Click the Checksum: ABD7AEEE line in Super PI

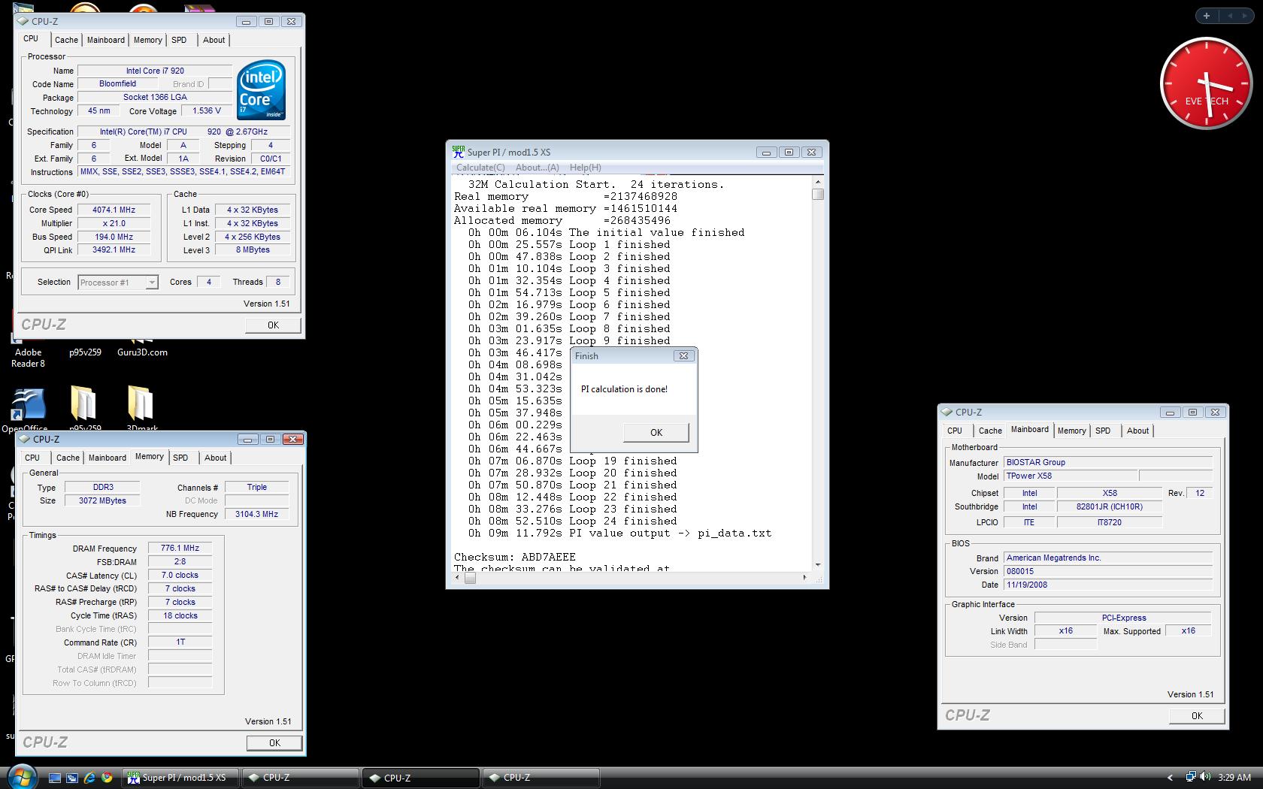click(x=515, y=557)
